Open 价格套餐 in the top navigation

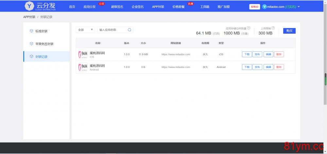[x=178, y=7]
